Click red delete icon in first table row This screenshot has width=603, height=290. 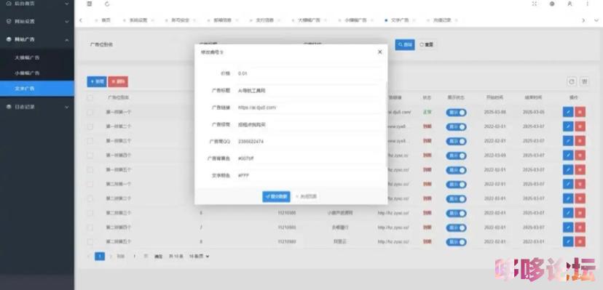[580, 112]
